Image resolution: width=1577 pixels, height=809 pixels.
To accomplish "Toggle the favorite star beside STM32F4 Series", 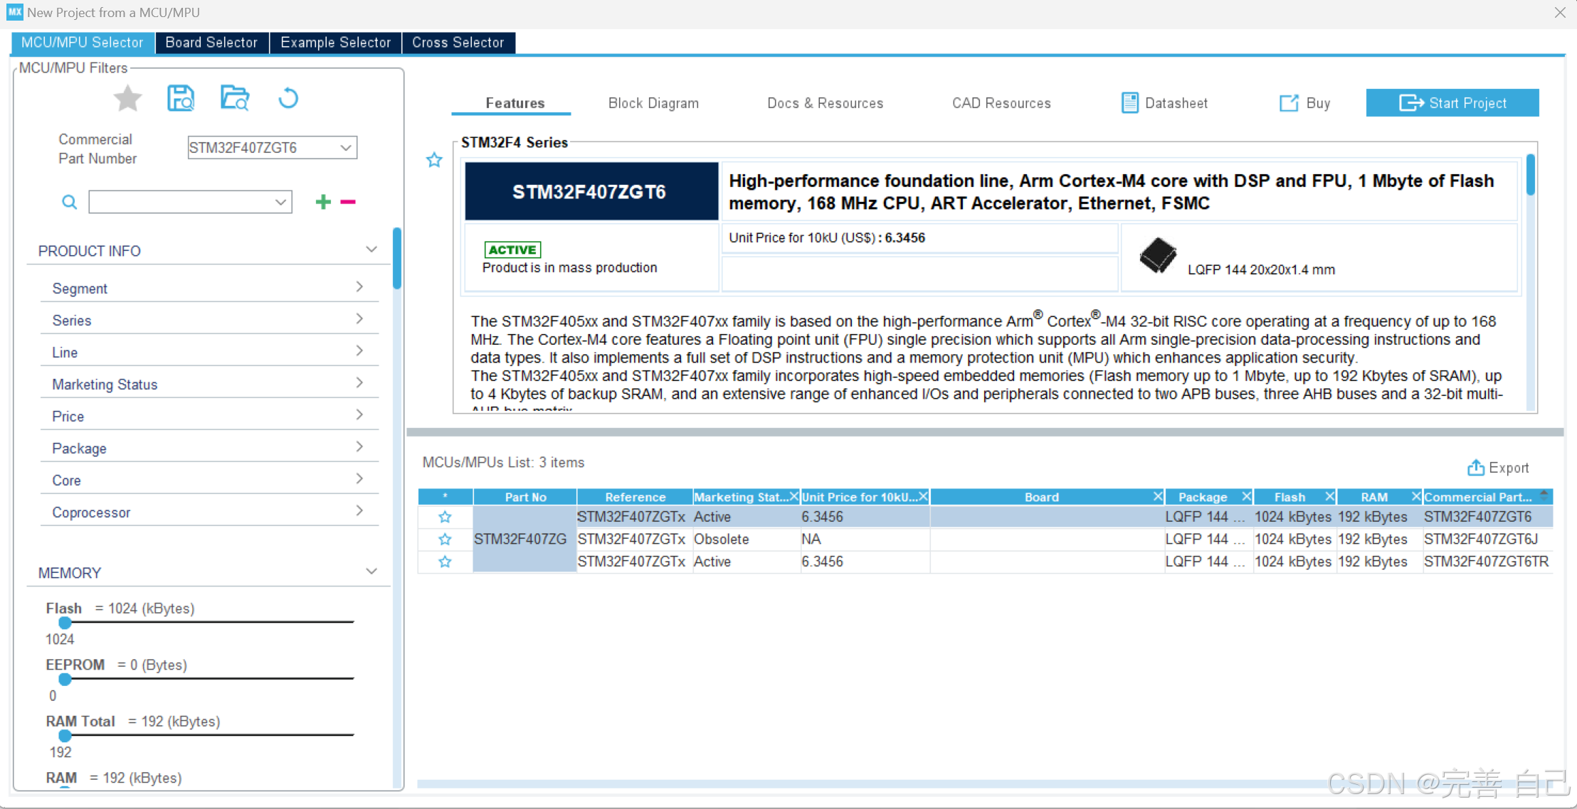I will click(x=434, y=160).
